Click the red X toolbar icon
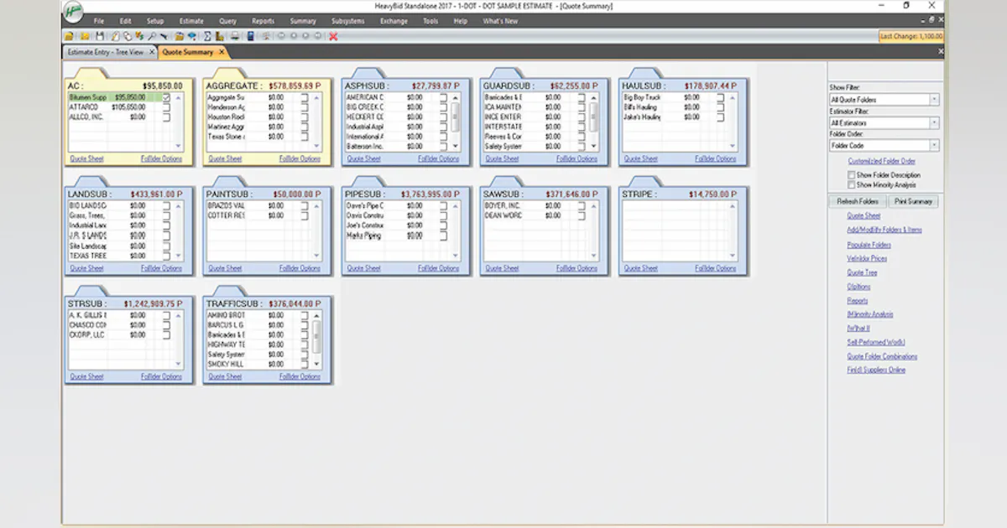Screen dimensions: 1007x528 click(333, 36)
